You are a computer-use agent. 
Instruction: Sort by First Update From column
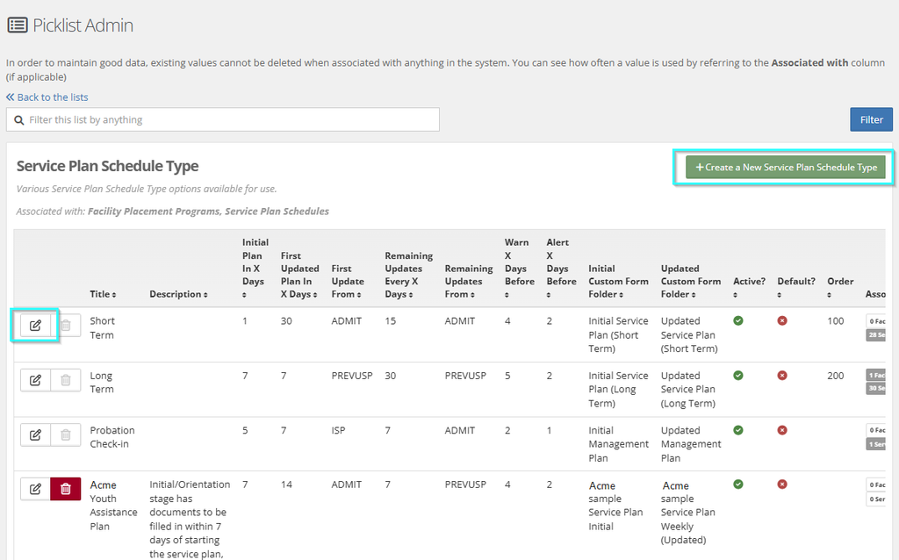348,282
